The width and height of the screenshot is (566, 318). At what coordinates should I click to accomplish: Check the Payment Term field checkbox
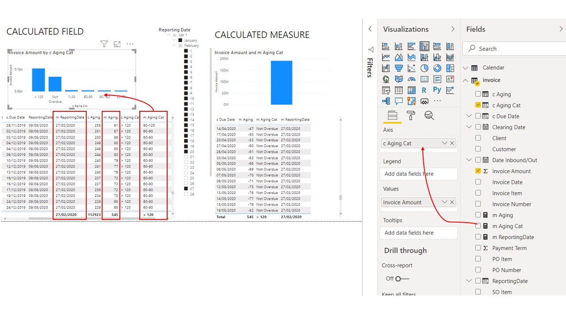click(x=478, y=248)
